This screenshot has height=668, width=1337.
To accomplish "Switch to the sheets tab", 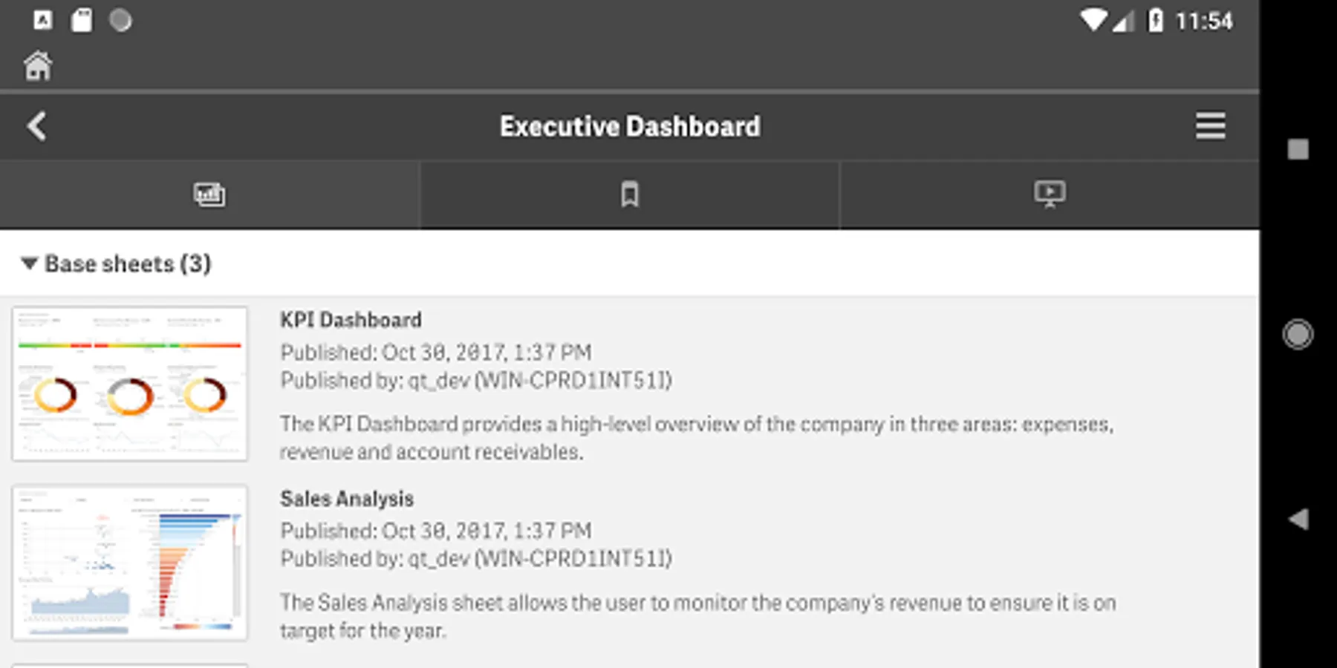I will coord(209,195).
